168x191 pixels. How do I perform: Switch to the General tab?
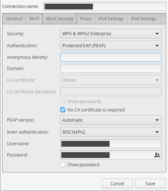pyautogui.click(x=14, y=19)
